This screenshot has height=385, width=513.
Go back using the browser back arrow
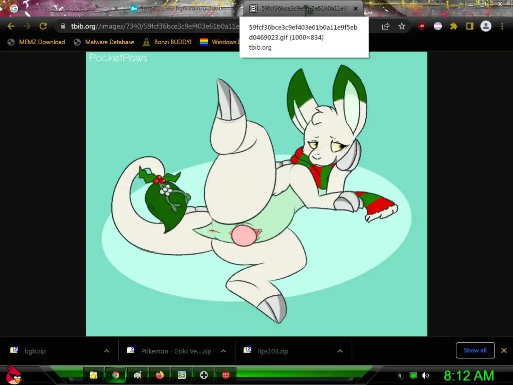pyautogui.click(x=11, y=26)
